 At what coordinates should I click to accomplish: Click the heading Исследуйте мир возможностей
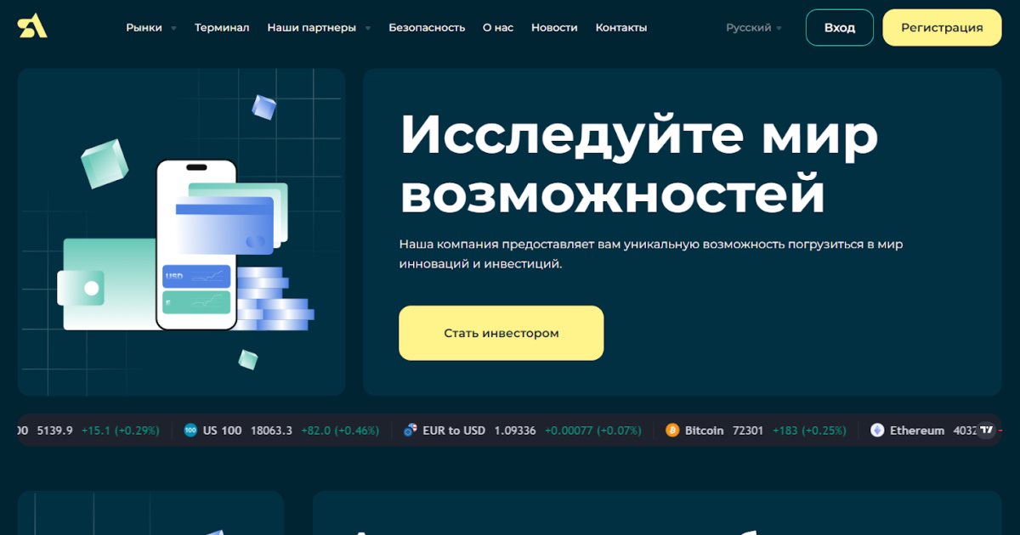click(x=639, y=165)
